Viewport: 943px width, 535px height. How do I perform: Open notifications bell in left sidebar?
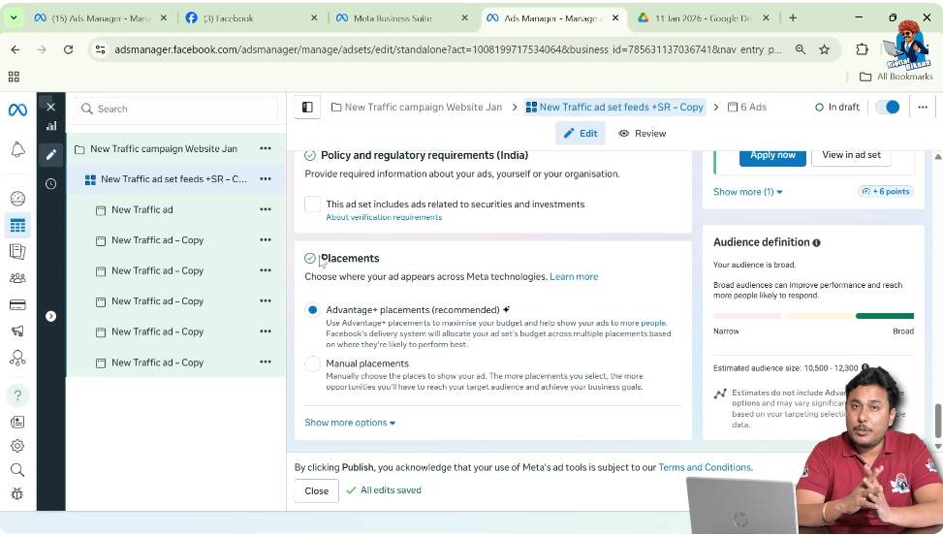point(17,149)
